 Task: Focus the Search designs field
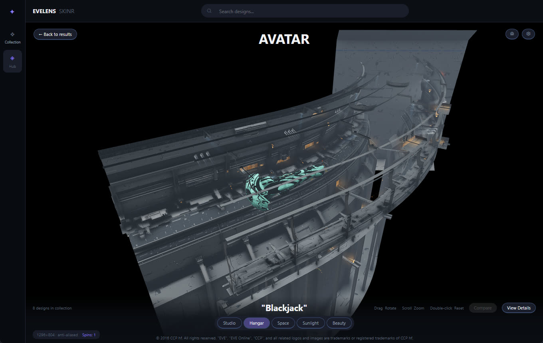tap(305, 11)
